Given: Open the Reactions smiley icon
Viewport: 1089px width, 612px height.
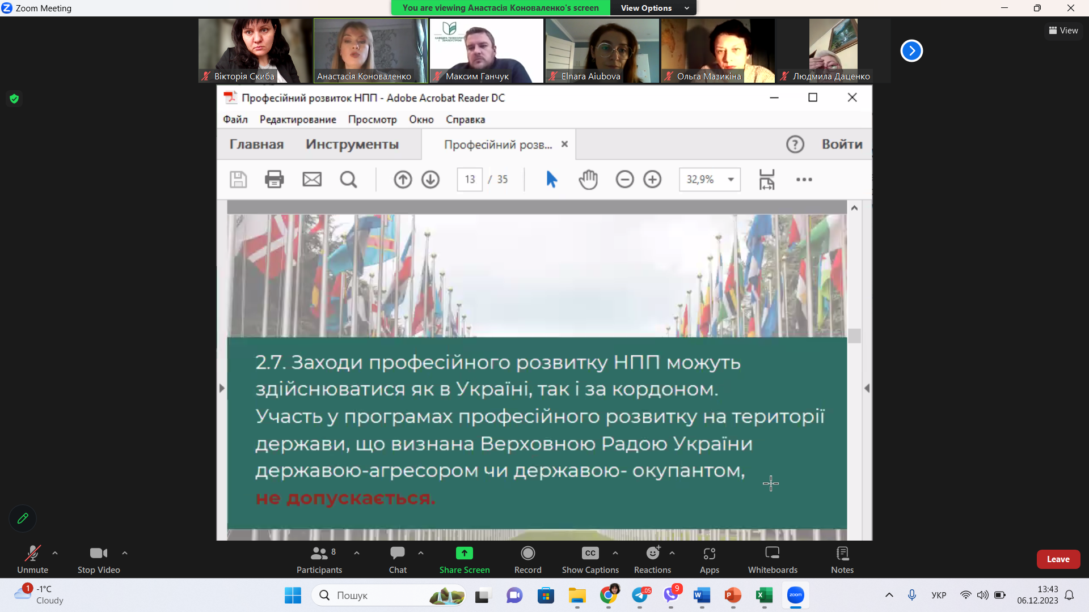Looking at the screenshot, I should tap(652, 553).
